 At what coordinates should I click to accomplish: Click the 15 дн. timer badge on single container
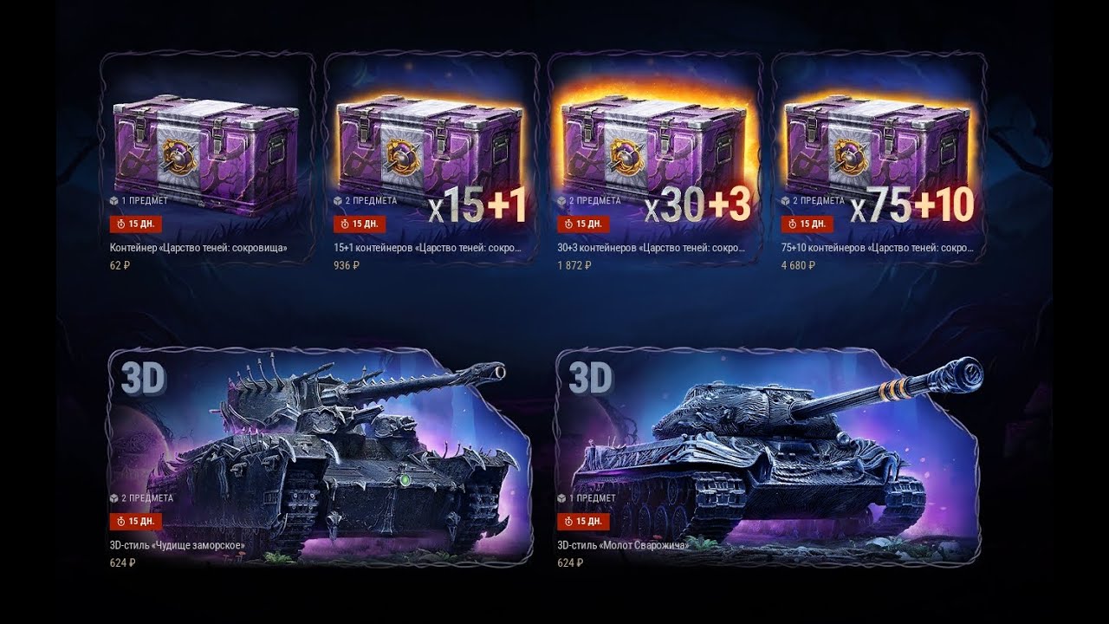135,224
